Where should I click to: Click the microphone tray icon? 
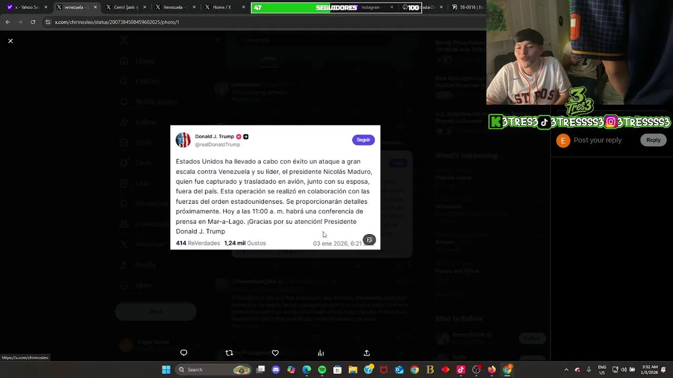(x=588, y=370)
